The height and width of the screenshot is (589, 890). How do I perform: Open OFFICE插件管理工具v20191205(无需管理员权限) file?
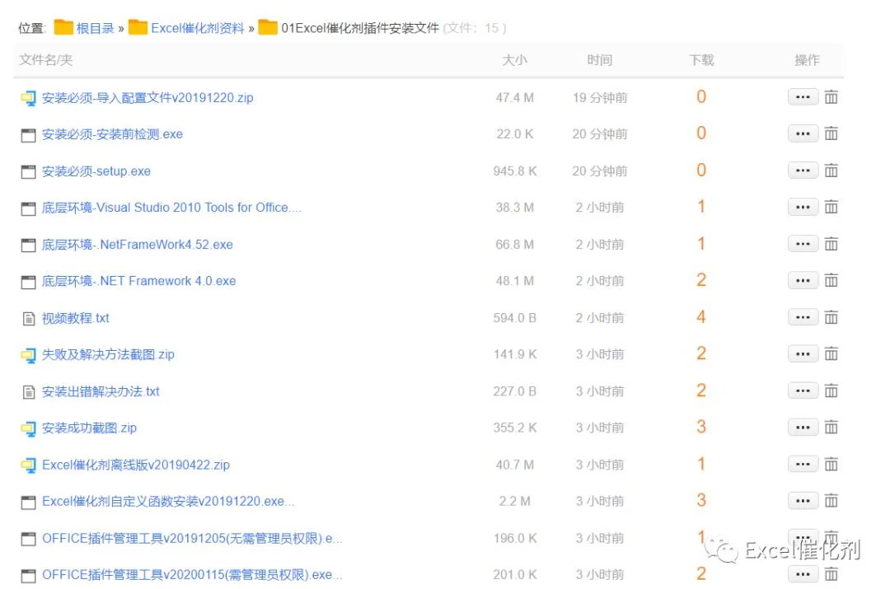tap(192, 539)
